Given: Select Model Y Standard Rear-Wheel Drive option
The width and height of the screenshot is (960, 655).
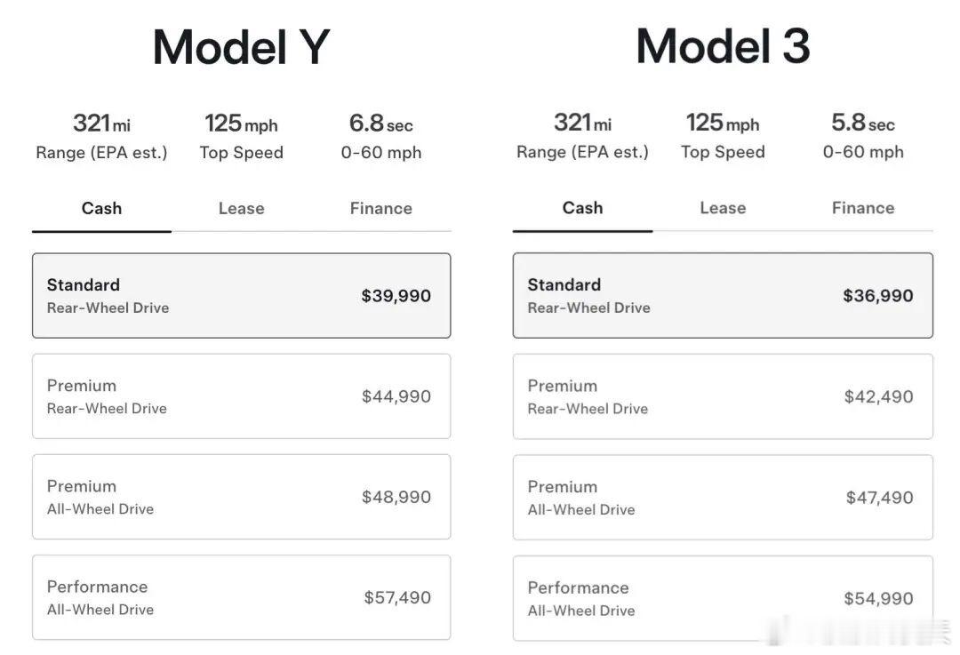Looking at the screenshot, I should pos(241,296).
